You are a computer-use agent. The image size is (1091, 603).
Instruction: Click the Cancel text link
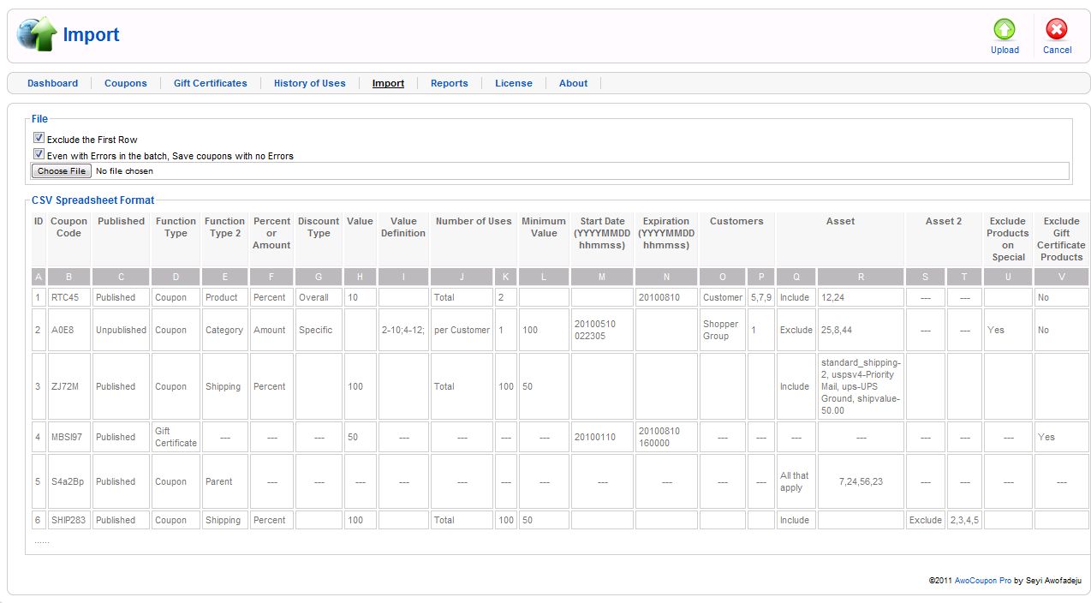(1058, 50)
